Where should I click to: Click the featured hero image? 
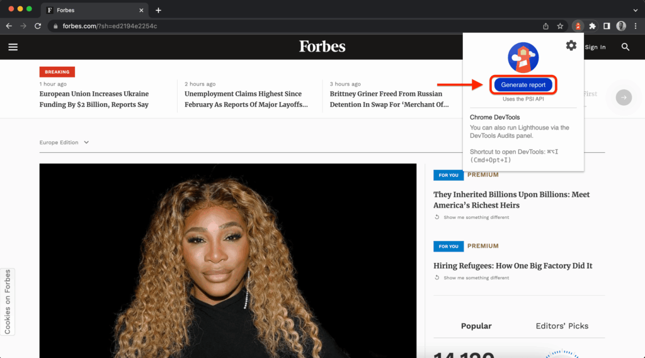228,260
